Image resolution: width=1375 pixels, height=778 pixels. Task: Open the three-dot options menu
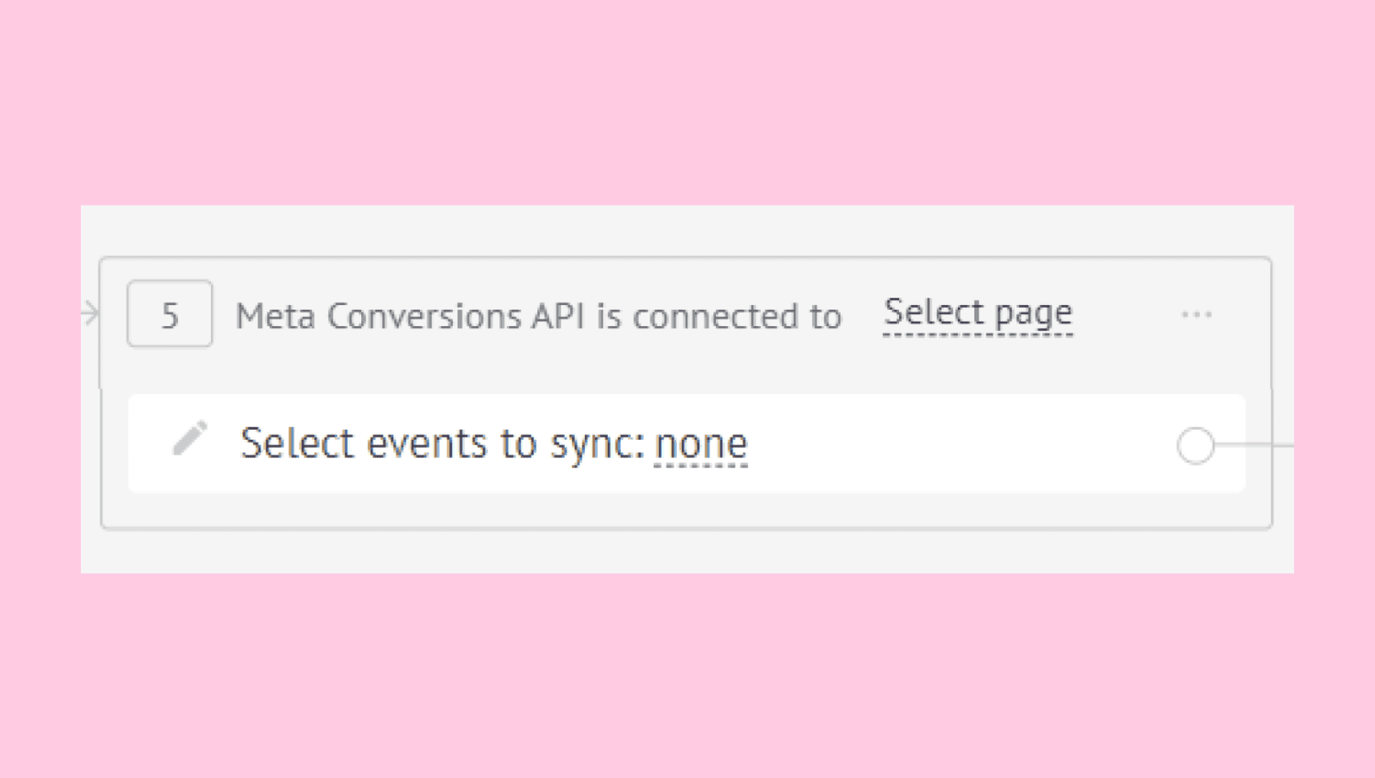(1196, 315)
